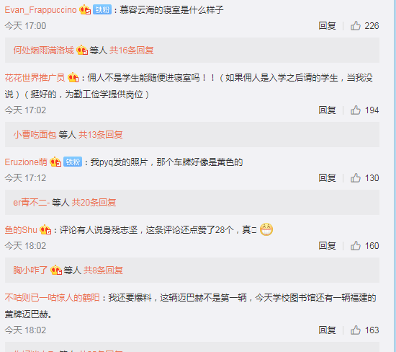The image size is (396, 352).
Task: Expand 共16条回复 replies thread
Action: (x=131, y=50)
